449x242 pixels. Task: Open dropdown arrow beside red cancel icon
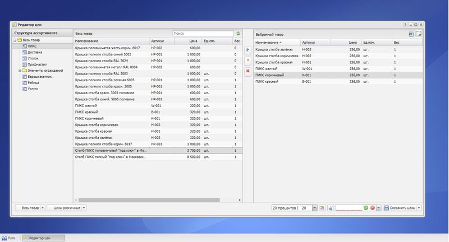coord(378,208)
